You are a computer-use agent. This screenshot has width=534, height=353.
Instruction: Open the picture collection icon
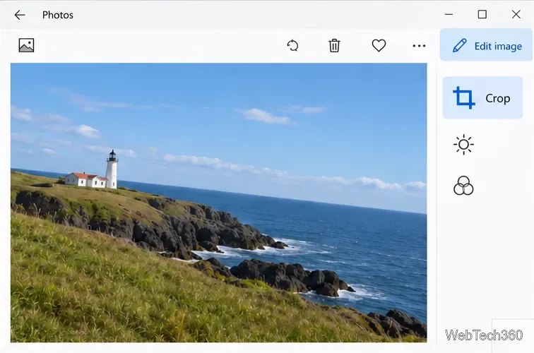click(26, 45)
